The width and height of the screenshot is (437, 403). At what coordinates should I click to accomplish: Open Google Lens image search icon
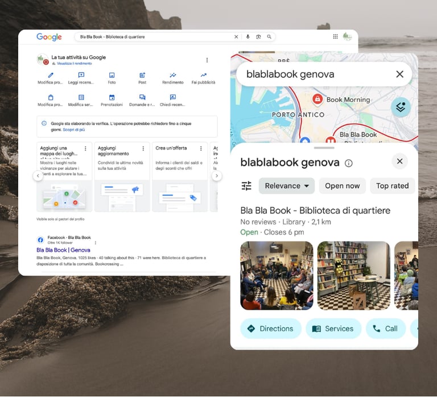pos(258,37)
